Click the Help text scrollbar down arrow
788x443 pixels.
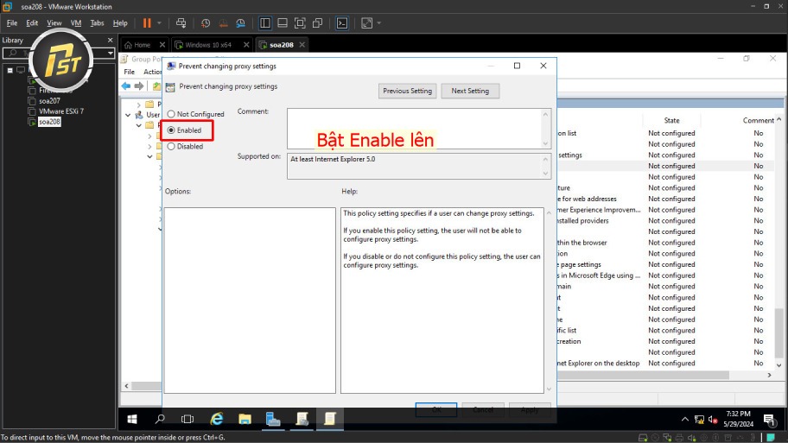(x=549, y=389)
